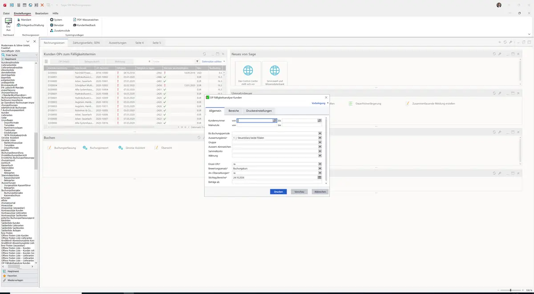Open the Anlagenbuchhaltung settings
The height and width of the screenshot is (294, 534).
30,25
